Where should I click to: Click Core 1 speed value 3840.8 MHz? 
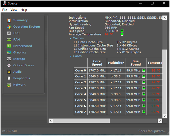click(97, 76)
